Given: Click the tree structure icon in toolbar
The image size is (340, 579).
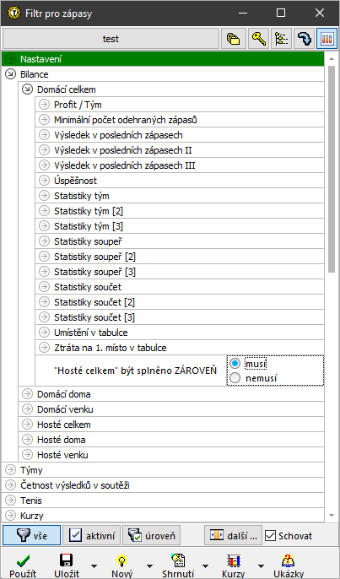Looking at the screenshot, I should tap(281, 39).
